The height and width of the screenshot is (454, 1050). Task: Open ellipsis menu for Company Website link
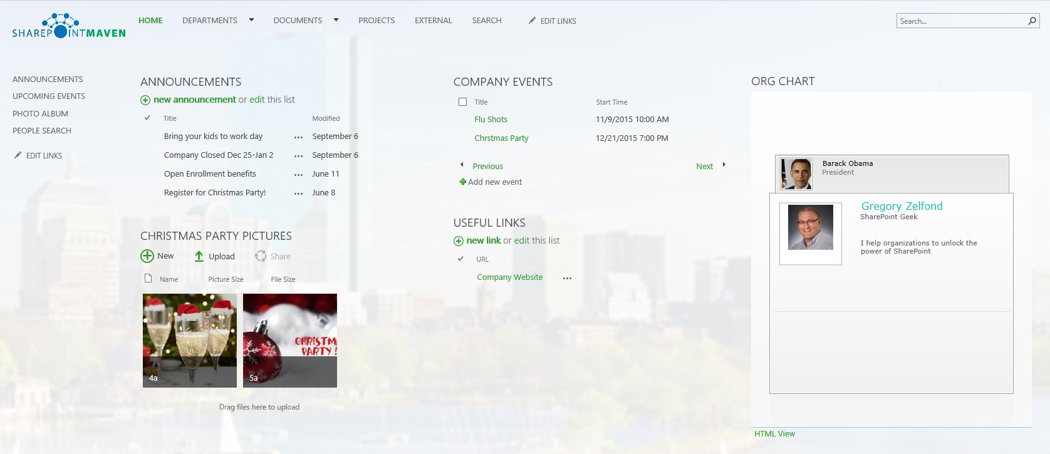click(x=568, y=278)
